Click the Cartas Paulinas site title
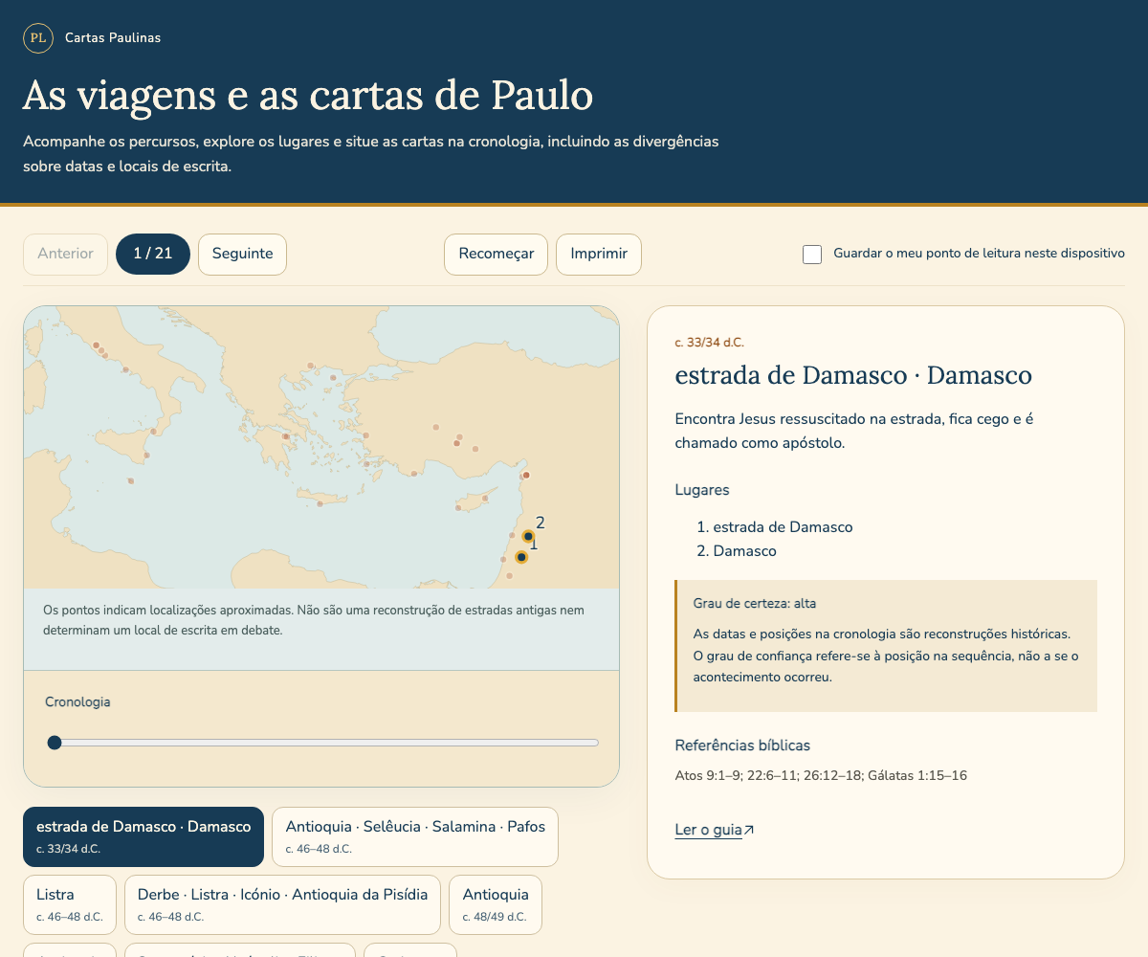 point(113,38)
